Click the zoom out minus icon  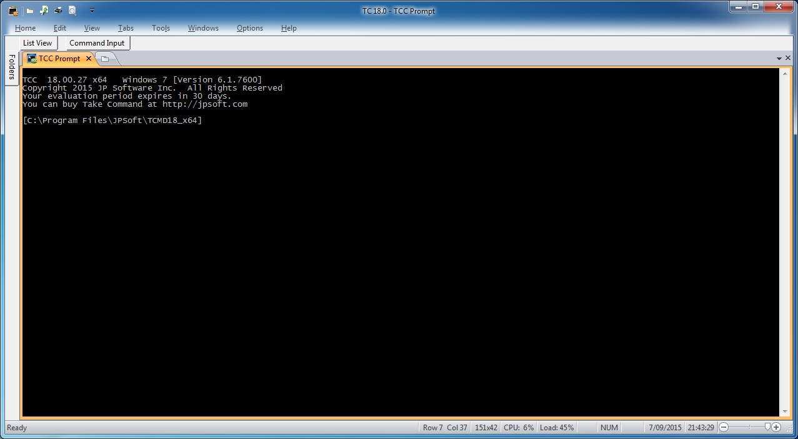tap(724, 428)
